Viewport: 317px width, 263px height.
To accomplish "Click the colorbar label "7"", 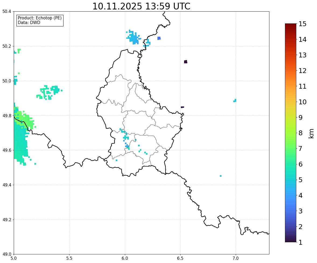I will click(301, 148).
